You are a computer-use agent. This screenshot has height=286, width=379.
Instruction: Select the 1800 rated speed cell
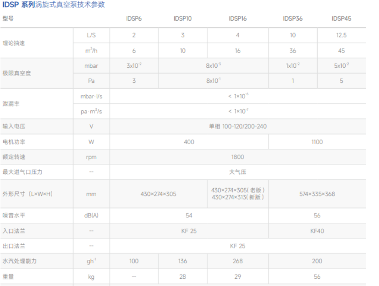(x=237, y=157)
